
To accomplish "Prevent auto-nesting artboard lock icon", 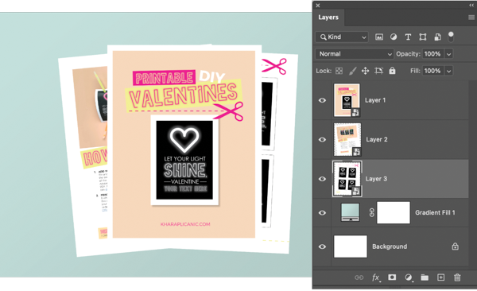I will [378, 71].
